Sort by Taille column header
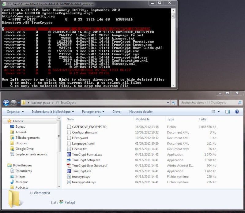The height and width of the screenshot is (213, 245). click(x=202, y=119)
